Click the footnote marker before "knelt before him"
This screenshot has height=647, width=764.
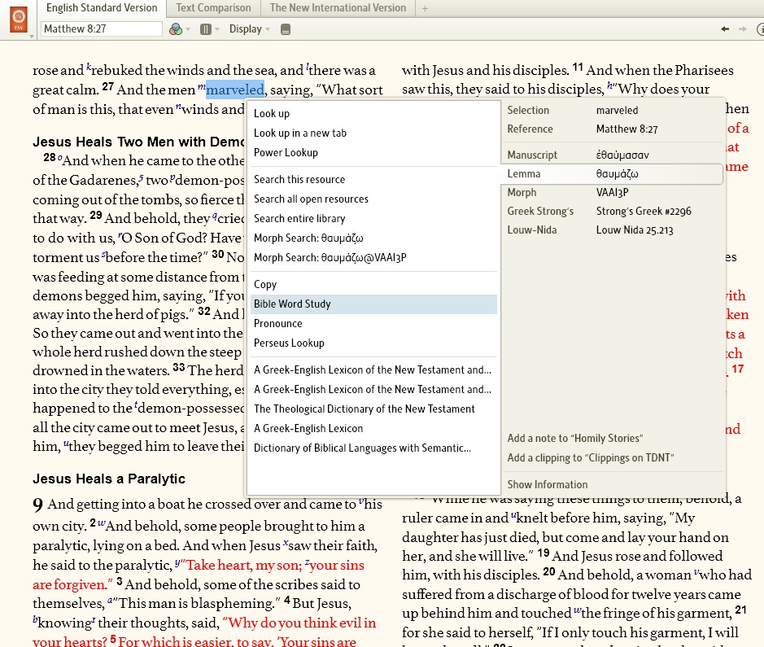(x=513, y=515)
